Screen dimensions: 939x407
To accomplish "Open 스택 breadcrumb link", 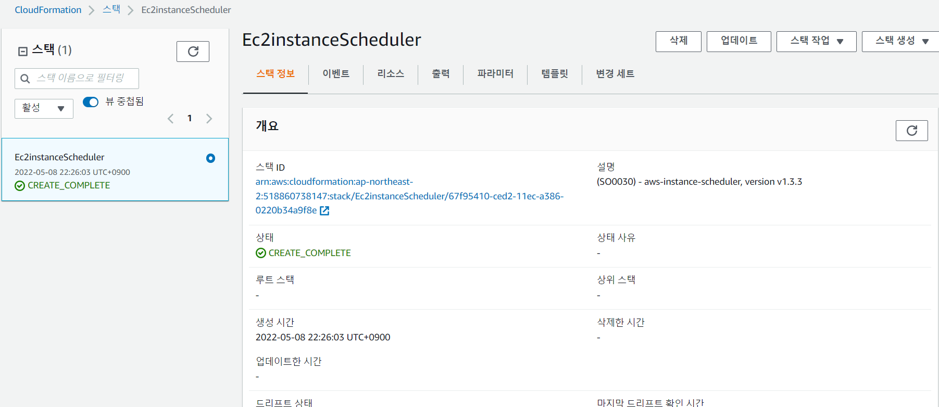I will pyautogui.click(x=111, y=9).
